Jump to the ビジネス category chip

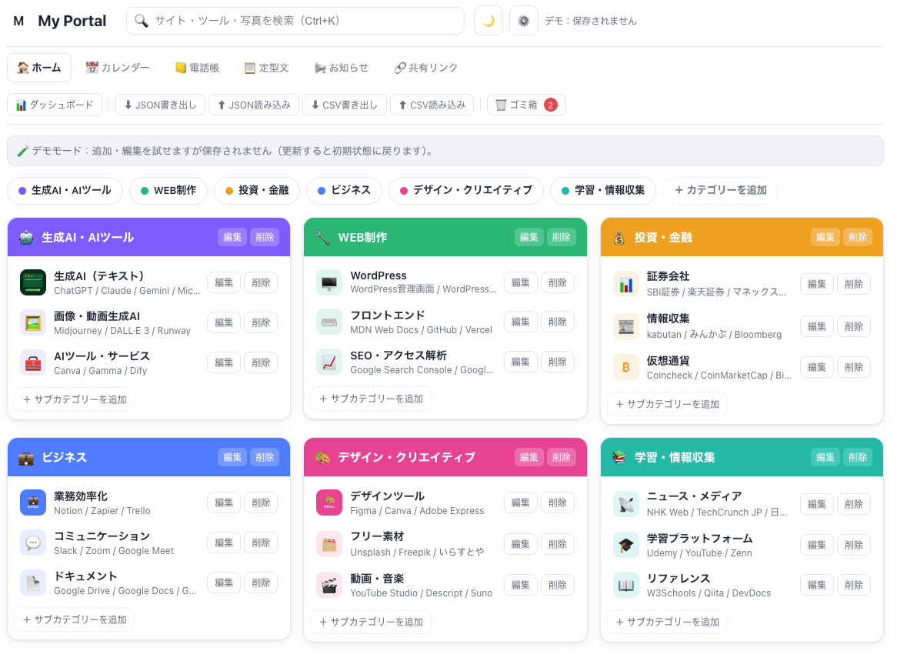tap(344, 191)
